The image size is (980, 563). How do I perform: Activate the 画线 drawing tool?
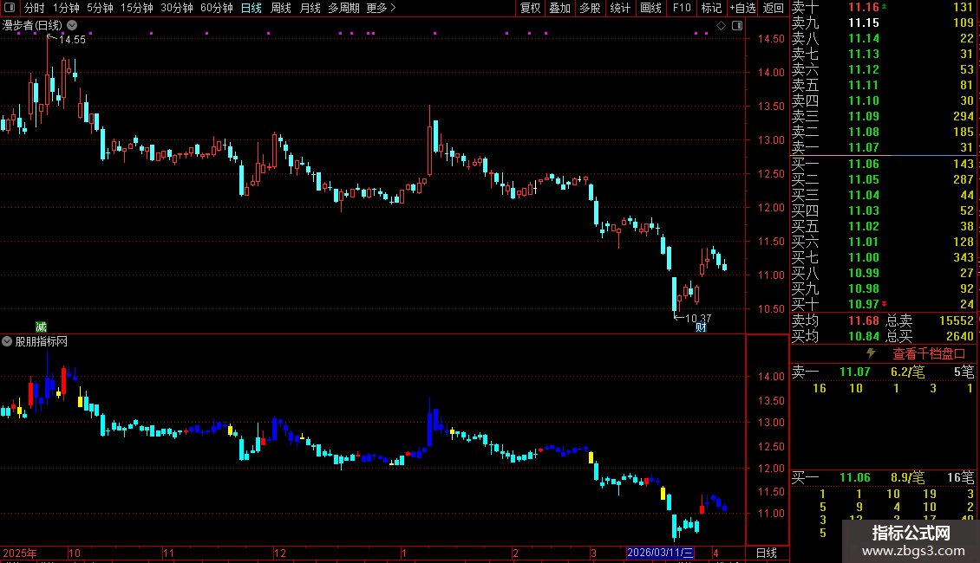coord(650,8)
